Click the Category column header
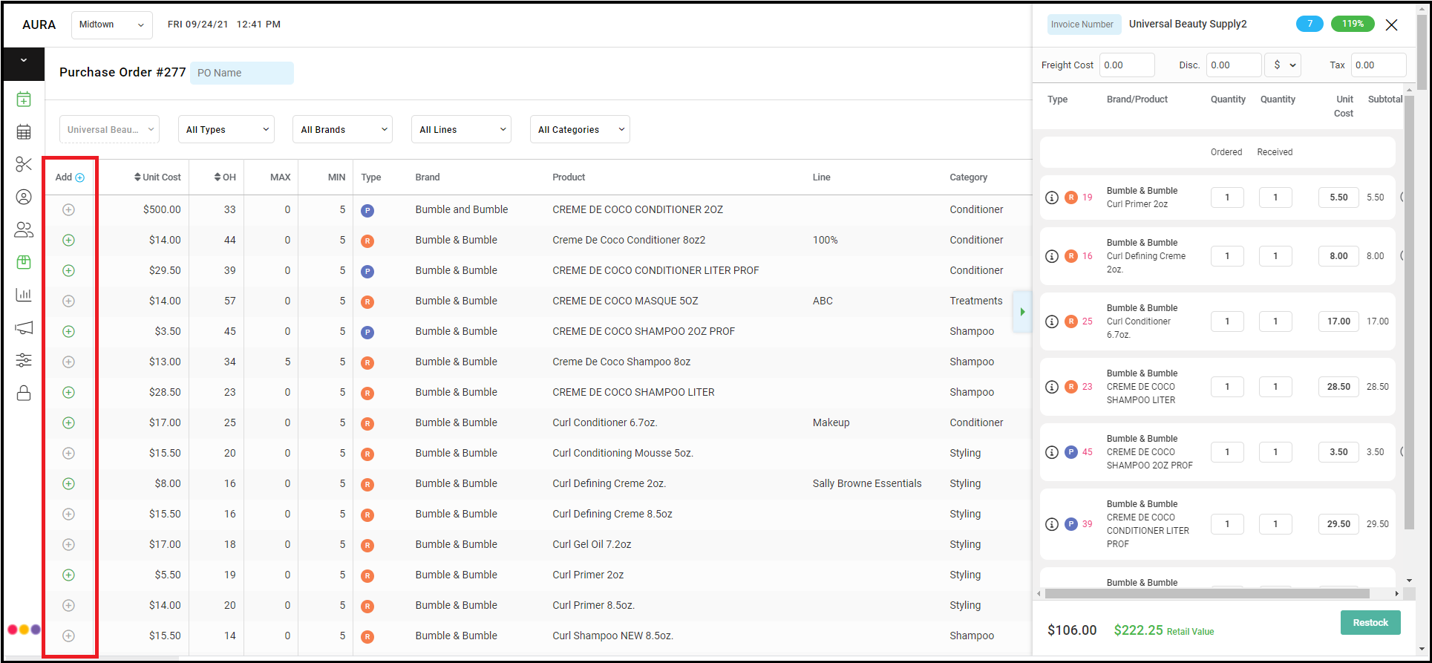 [x=968, y=177]
